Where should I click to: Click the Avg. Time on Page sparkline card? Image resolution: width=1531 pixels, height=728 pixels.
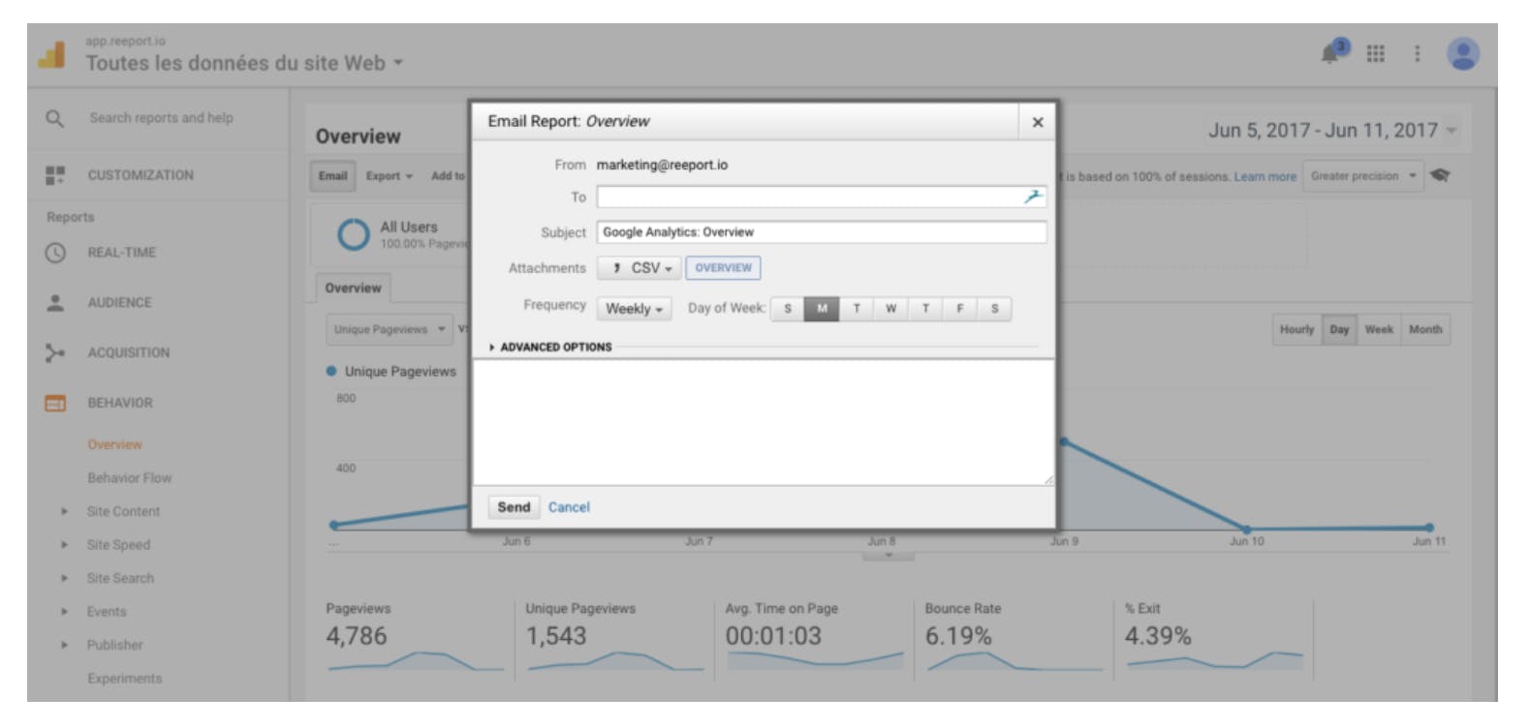tap(814, 637)
